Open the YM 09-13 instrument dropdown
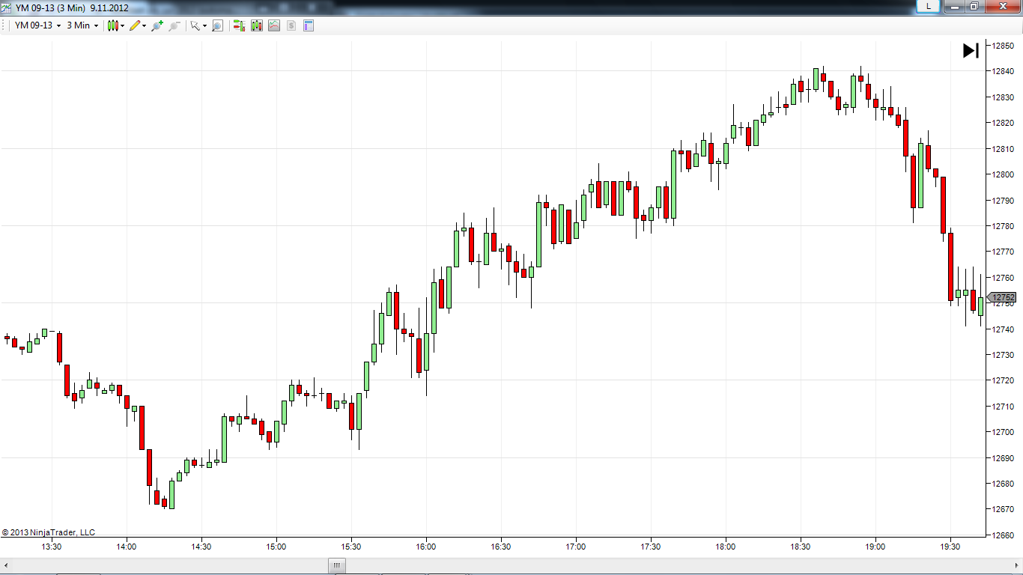Viewport: 1023px width, 575px height. (37, 25)
